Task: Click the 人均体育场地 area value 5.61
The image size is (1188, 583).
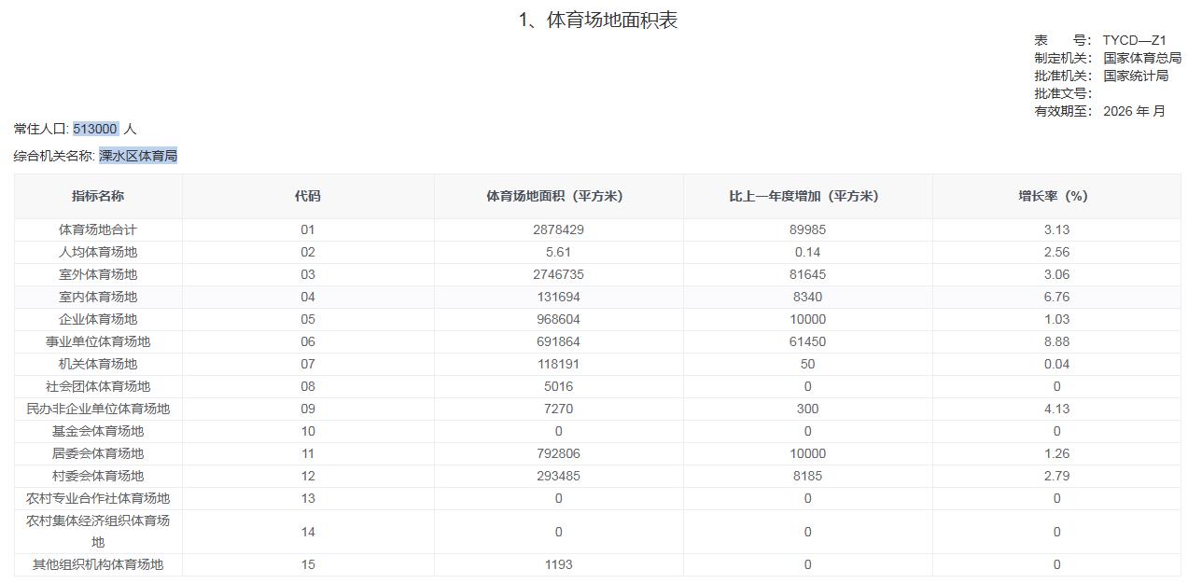Action: [558, 252]
